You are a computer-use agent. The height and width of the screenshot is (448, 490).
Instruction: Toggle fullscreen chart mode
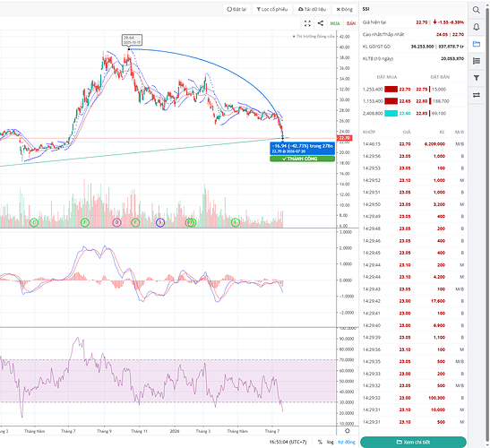click(x=307, y=23)
